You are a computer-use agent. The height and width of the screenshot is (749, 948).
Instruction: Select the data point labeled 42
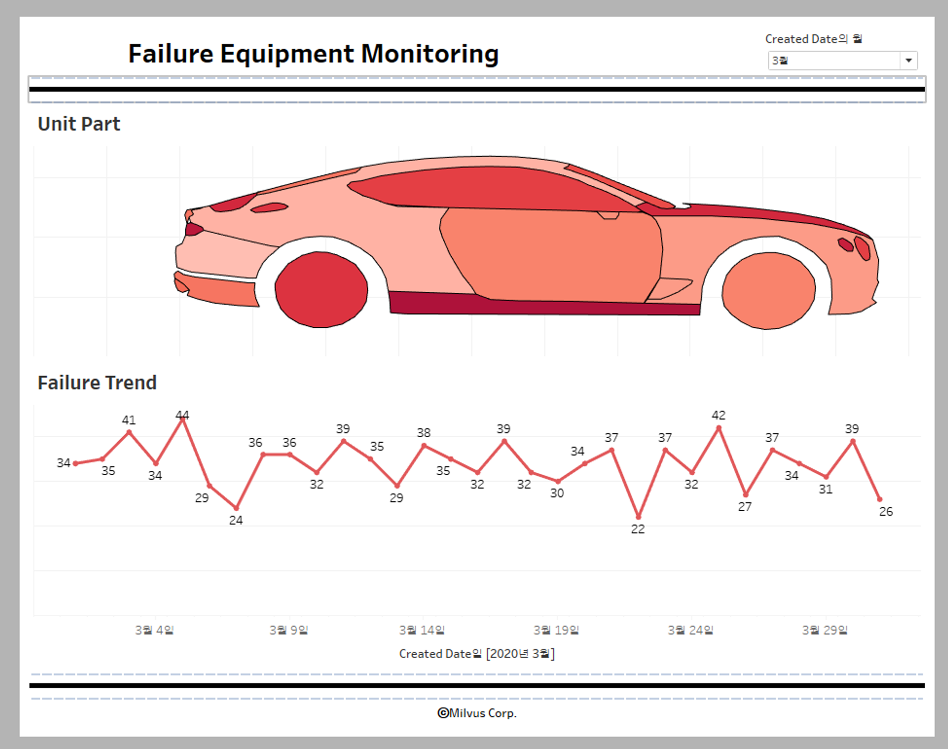(719, 428)
